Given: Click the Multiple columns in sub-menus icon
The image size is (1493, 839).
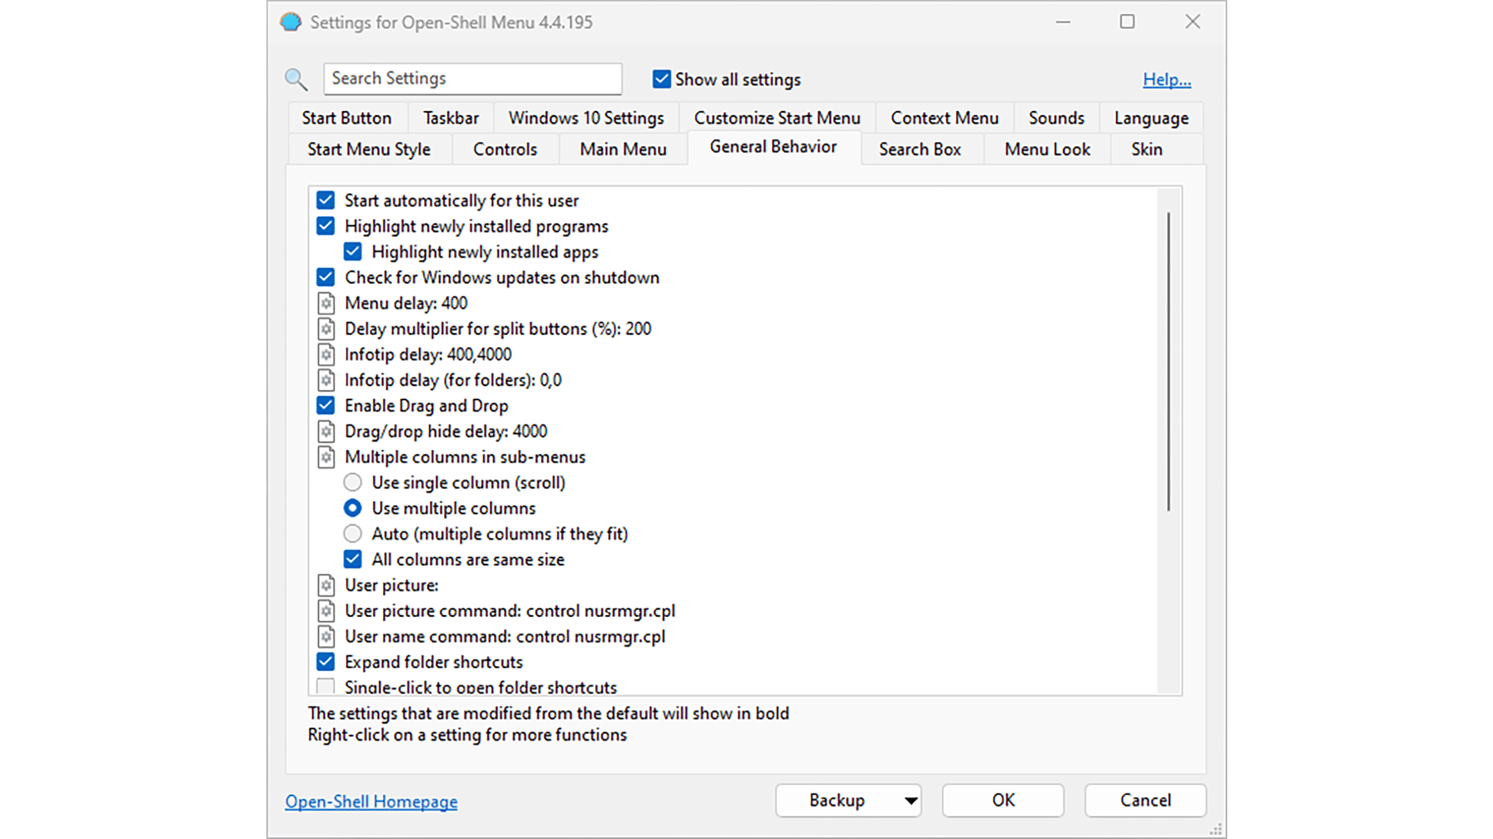Looking at the screenshot, I should pos(326,457).
